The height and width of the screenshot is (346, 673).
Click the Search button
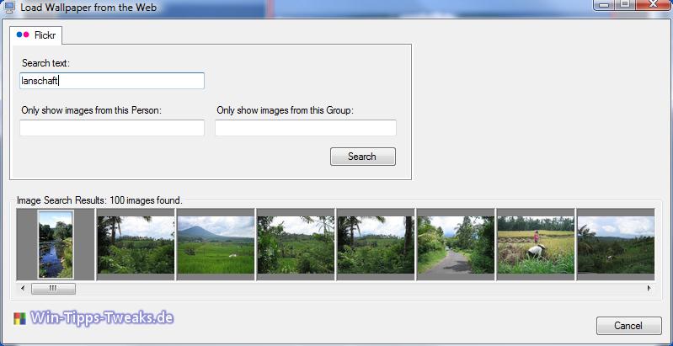tap(363, 157)
